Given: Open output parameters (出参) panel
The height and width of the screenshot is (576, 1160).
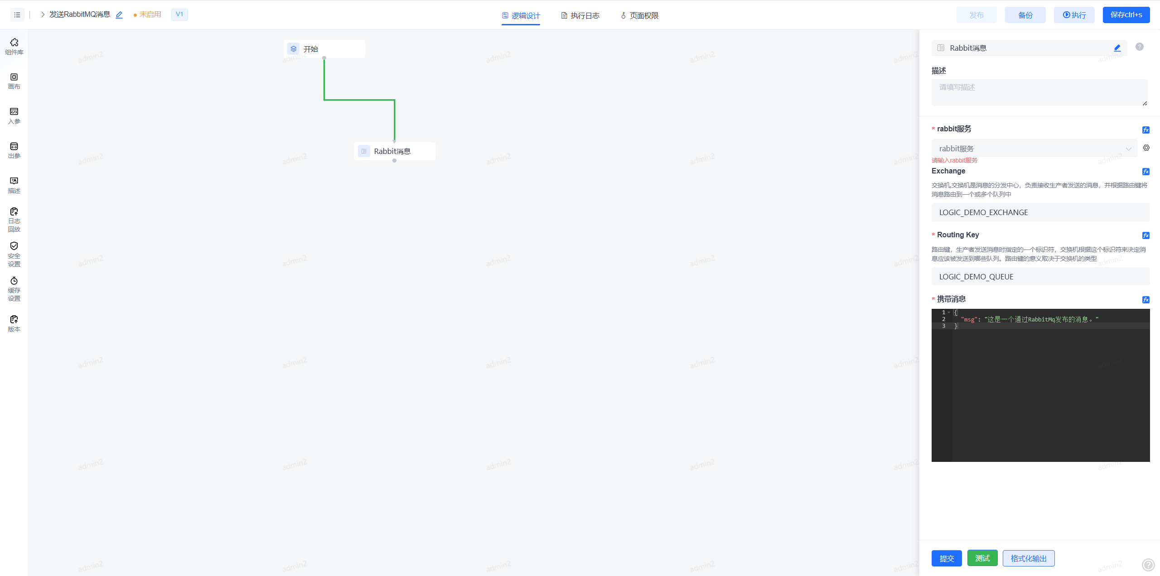Looking at the screenshot, I should tap(14, 150).
